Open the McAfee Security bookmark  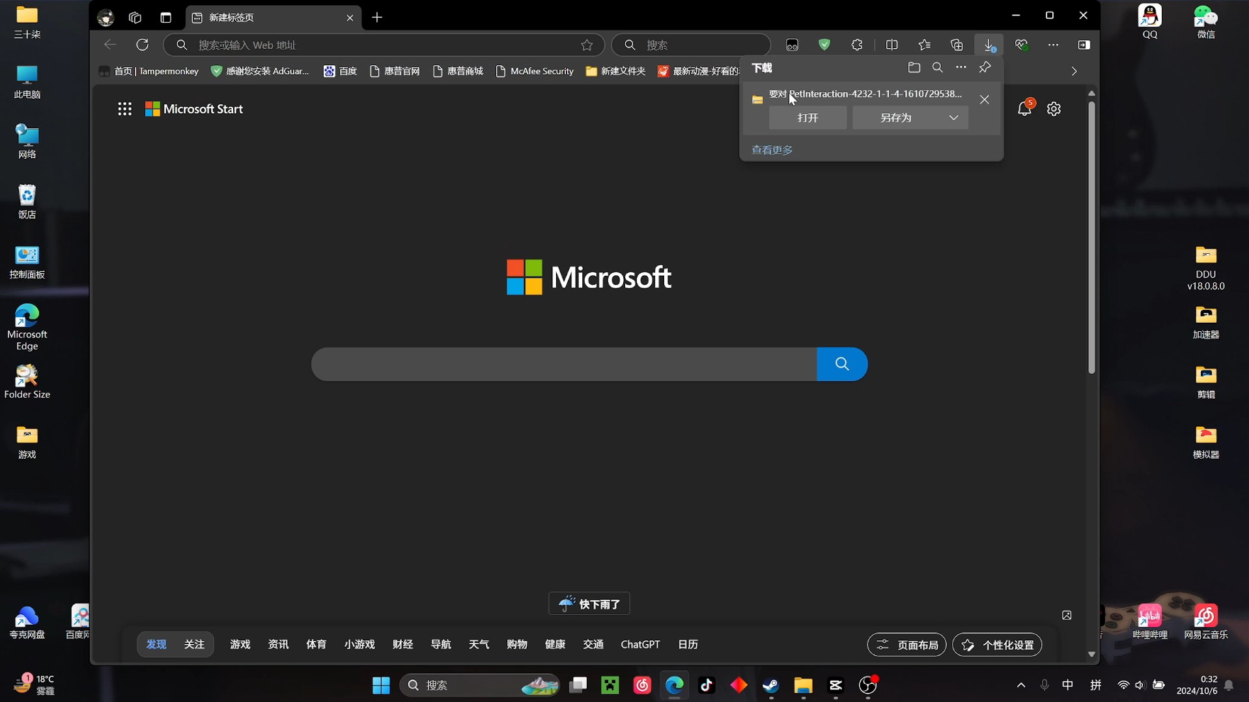pyautogui.click(x=535, y=71)
